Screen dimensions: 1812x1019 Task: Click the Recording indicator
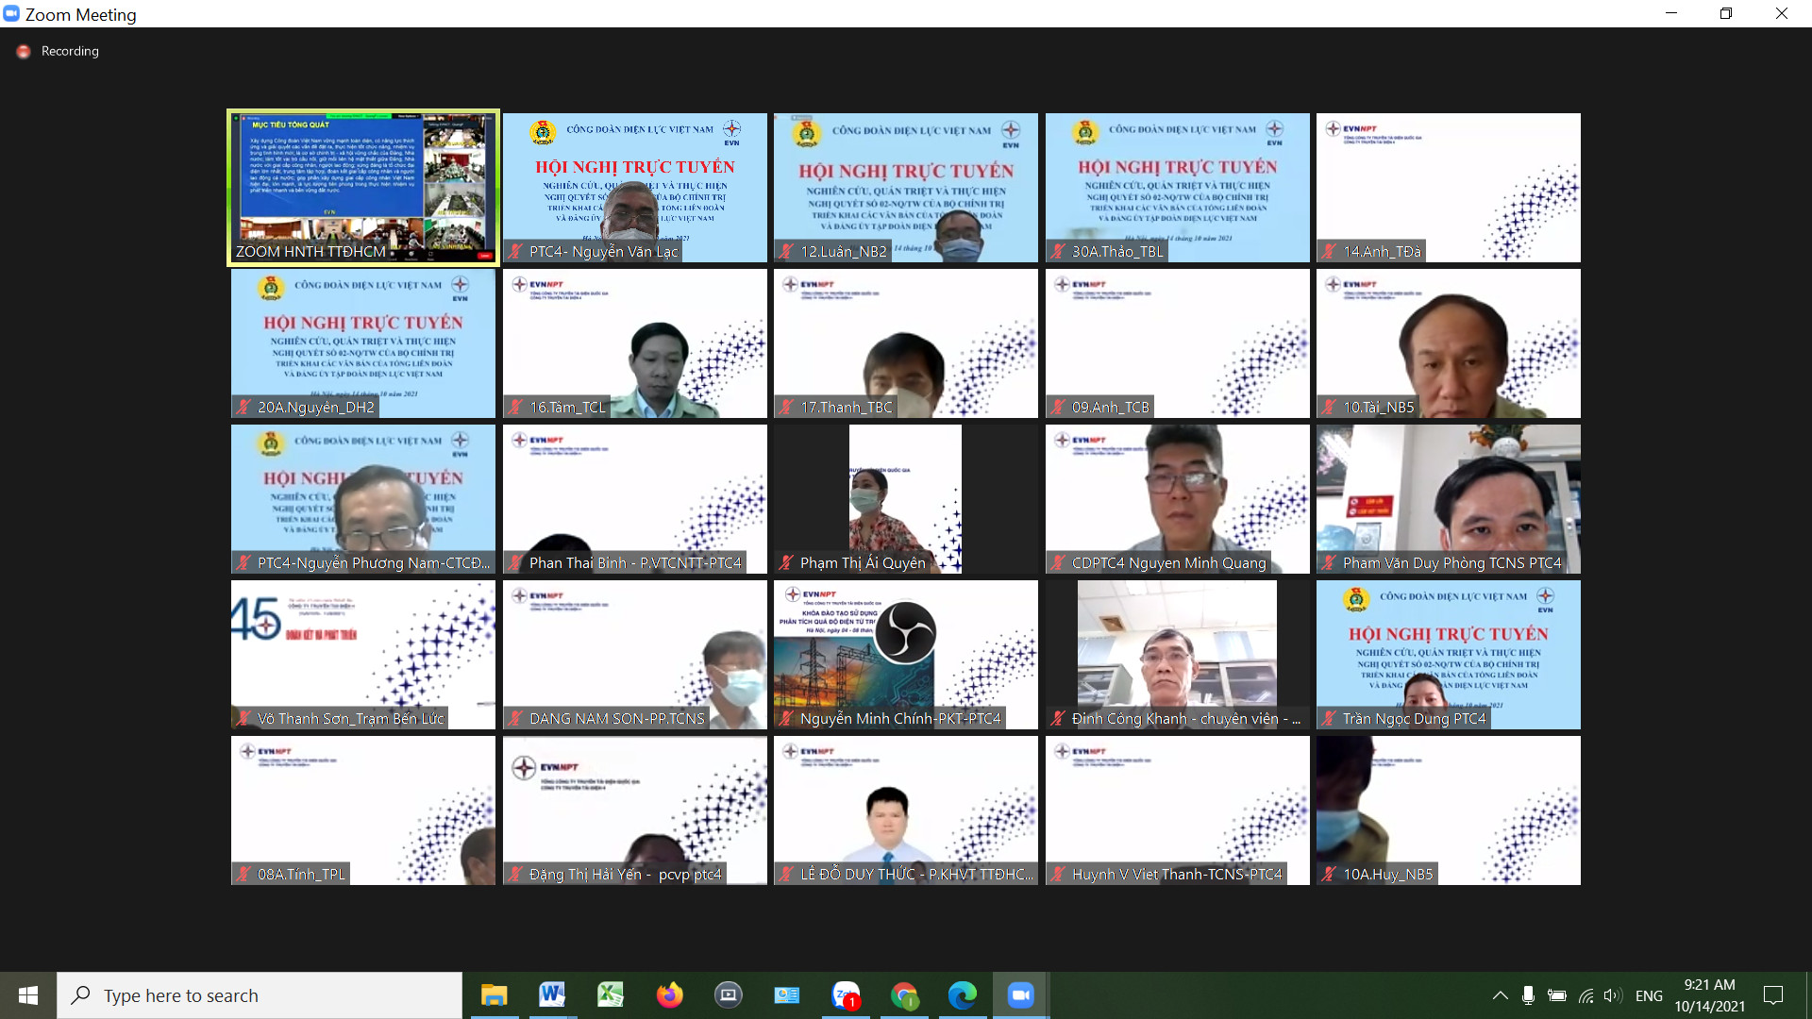(x=59, y=51)
